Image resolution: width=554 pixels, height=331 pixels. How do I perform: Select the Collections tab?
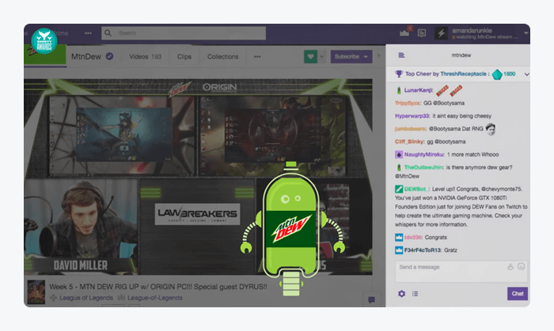click(222, 57)
